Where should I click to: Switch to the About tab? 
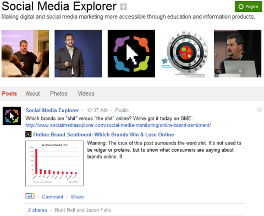tap(32, 93)
